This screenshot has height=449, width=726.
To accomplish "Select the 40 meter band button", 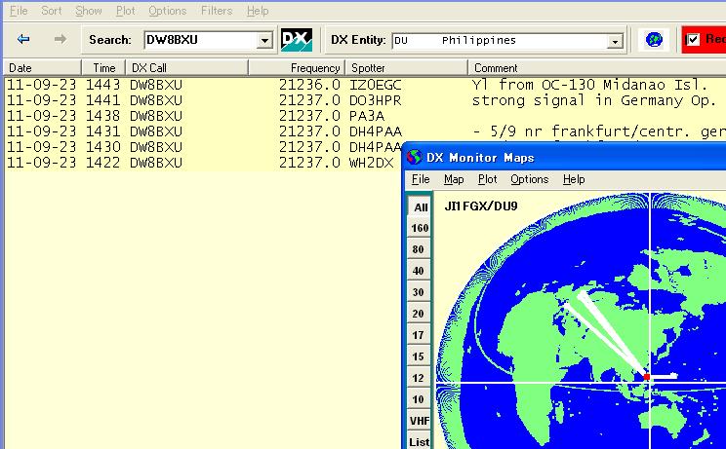I will coord(420,271).
